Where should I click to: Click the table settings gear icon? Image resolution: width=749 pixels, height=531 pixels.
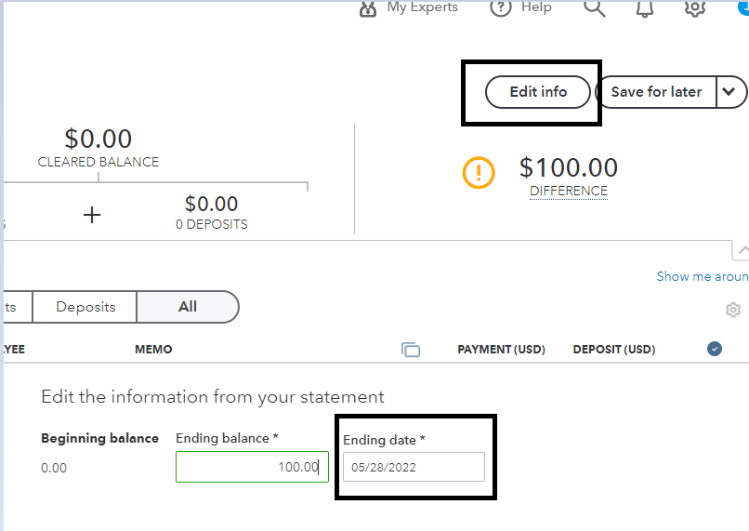733,310
